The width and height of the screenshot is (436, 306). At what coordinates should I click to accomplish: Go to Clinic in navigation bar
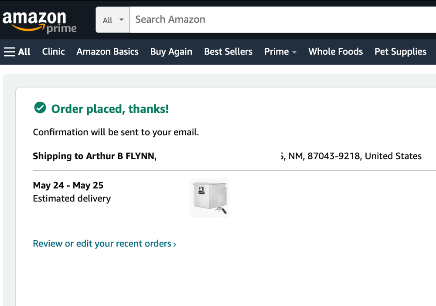pos(54,52)
